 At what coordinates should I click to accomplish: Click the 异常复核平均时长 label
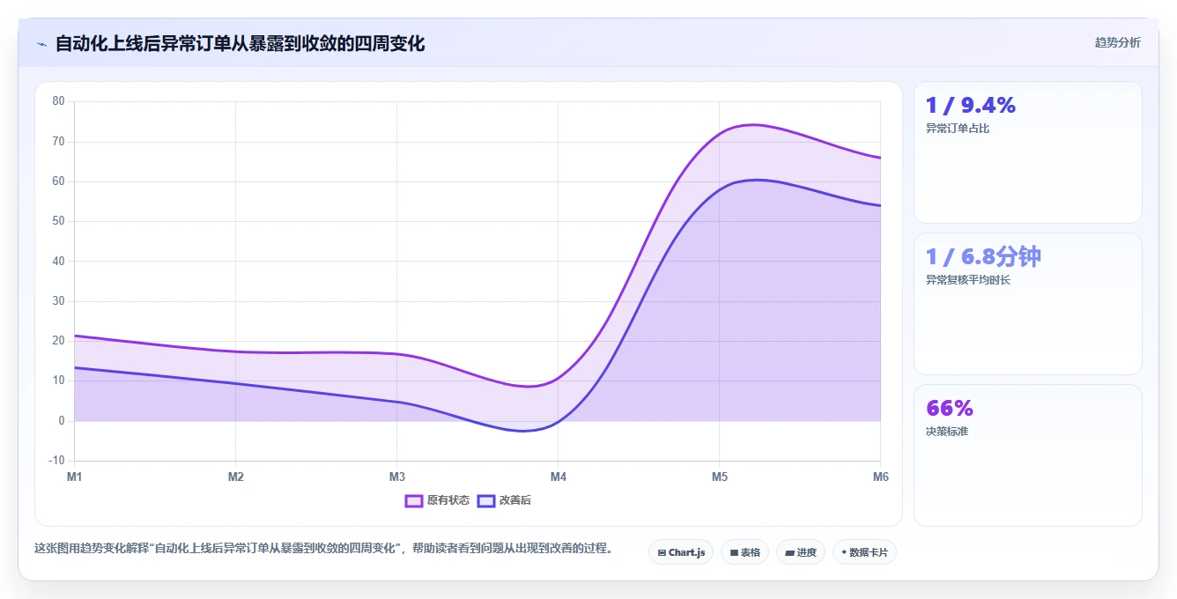pyautogui.click(x=968, y=280)
